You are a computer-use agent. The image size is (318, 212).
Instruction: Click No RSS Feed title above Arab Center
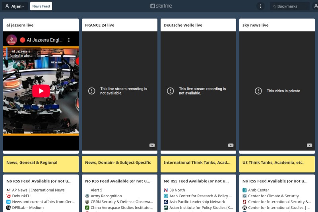(275, 181)
